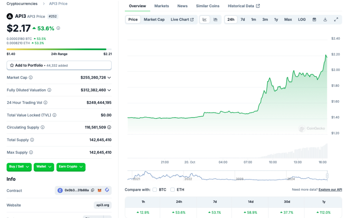
Task: Open the calendar date range picker
Action: (314, 20)
